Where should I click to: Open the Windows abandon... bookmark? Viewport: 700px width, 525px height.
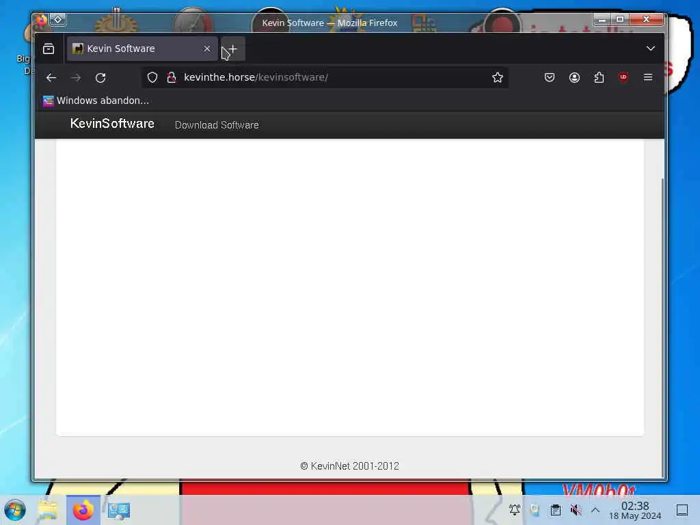pyautogui.click(x=96, y=101)
